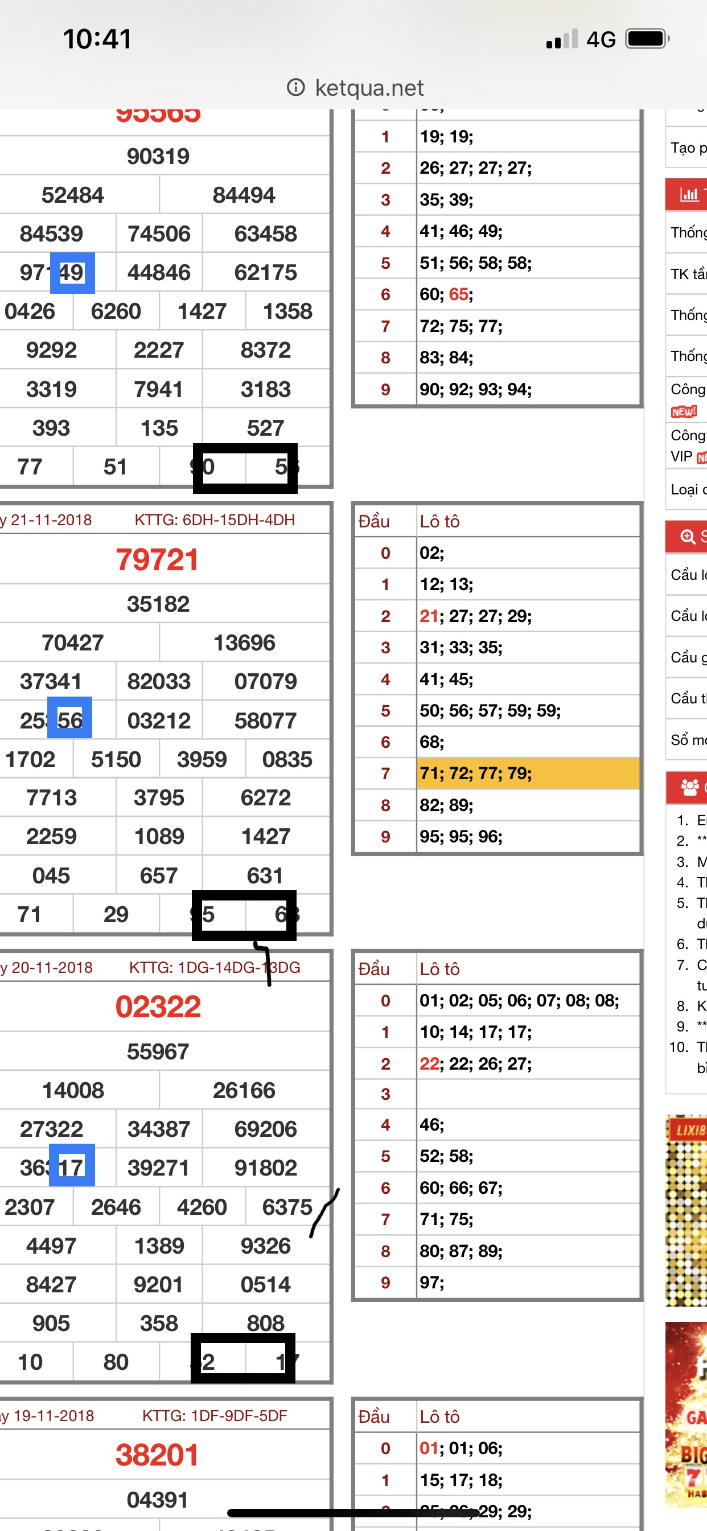Select loto row '80; 87; 89;'
This screenshot has height=1531, width=707.
pyautogui.click(x=528, y=1251)
